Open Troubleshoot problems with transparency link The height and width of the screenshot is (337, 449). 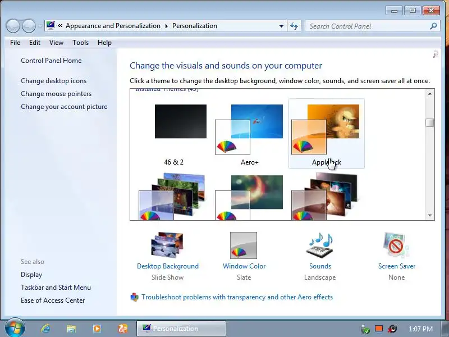(237, 297)
